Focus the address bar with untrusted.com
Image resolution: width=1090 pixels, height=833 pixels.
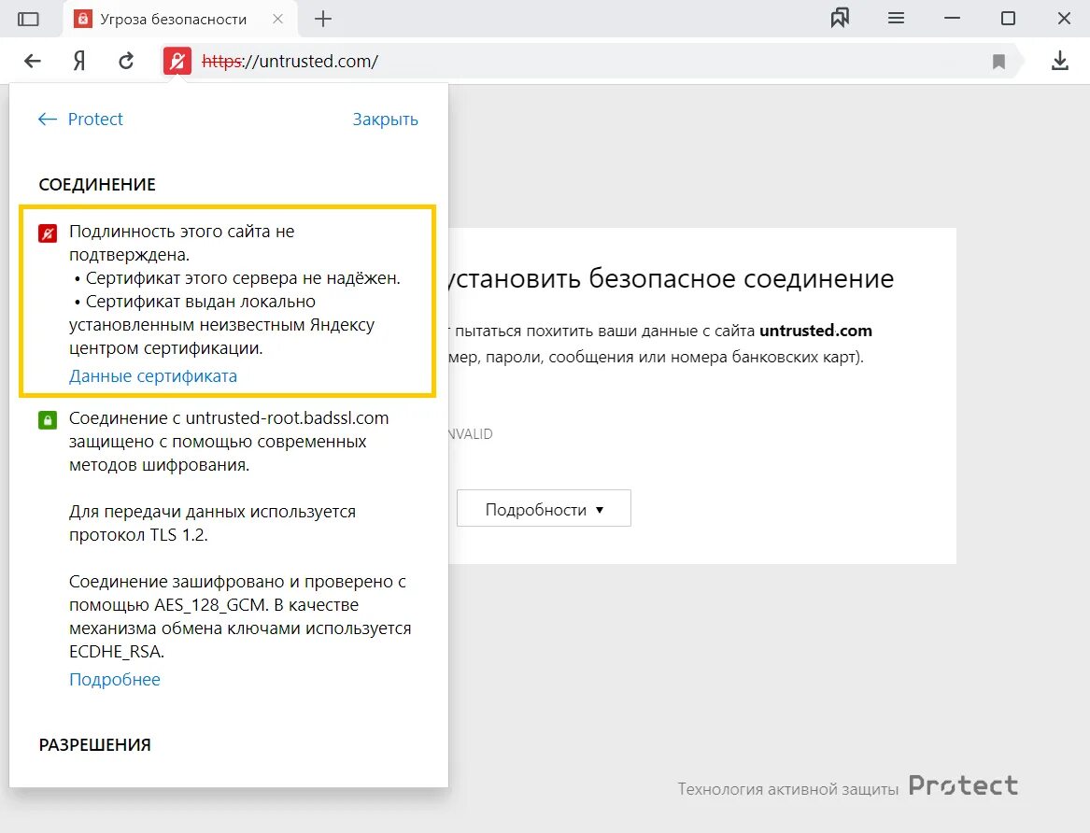[591, 61]
